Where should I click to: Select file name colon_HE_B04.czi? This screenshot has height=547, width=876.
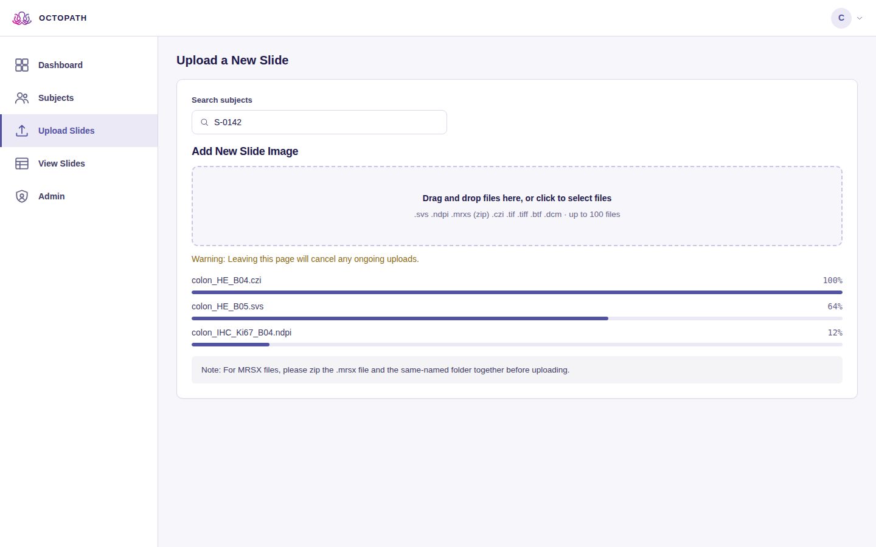tap(226, 280)
